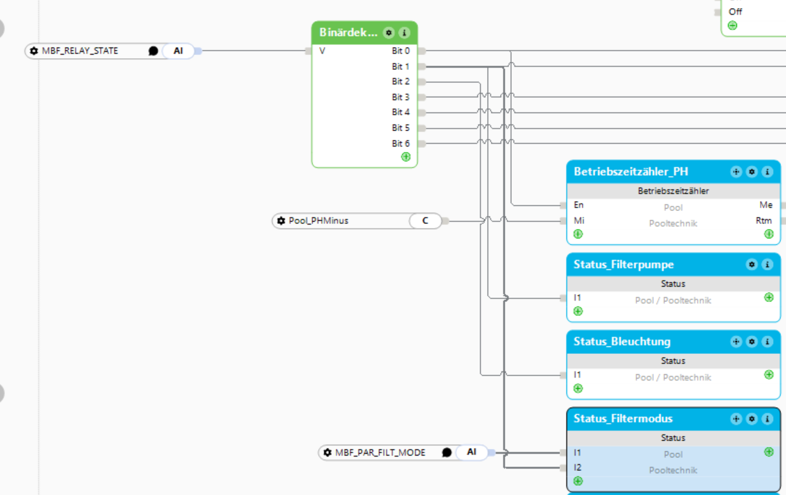Click the input plus icon below I2 on Status_Filtermodus
This screenshot has width=786, height=495.
[578, 481]
